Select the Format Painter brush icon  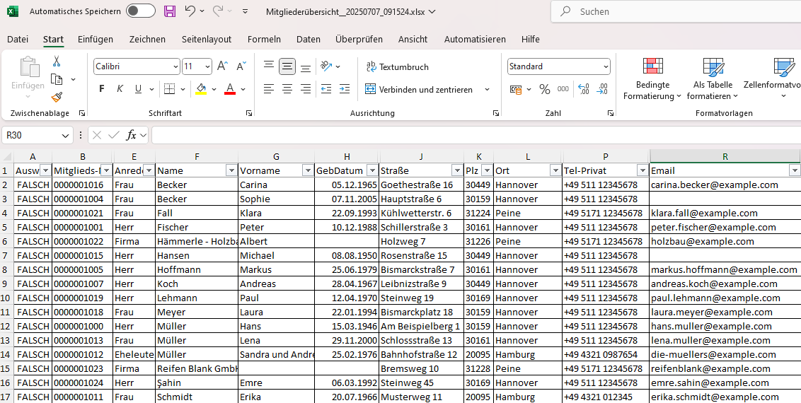[57, 98]
